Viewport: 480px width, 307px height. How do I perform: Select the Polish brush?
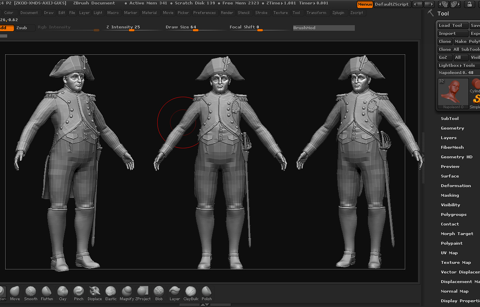pyautogui.click(x=207, y=294)
